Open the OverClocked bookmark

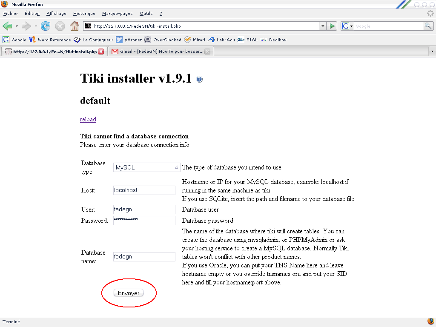coord(163,40)
